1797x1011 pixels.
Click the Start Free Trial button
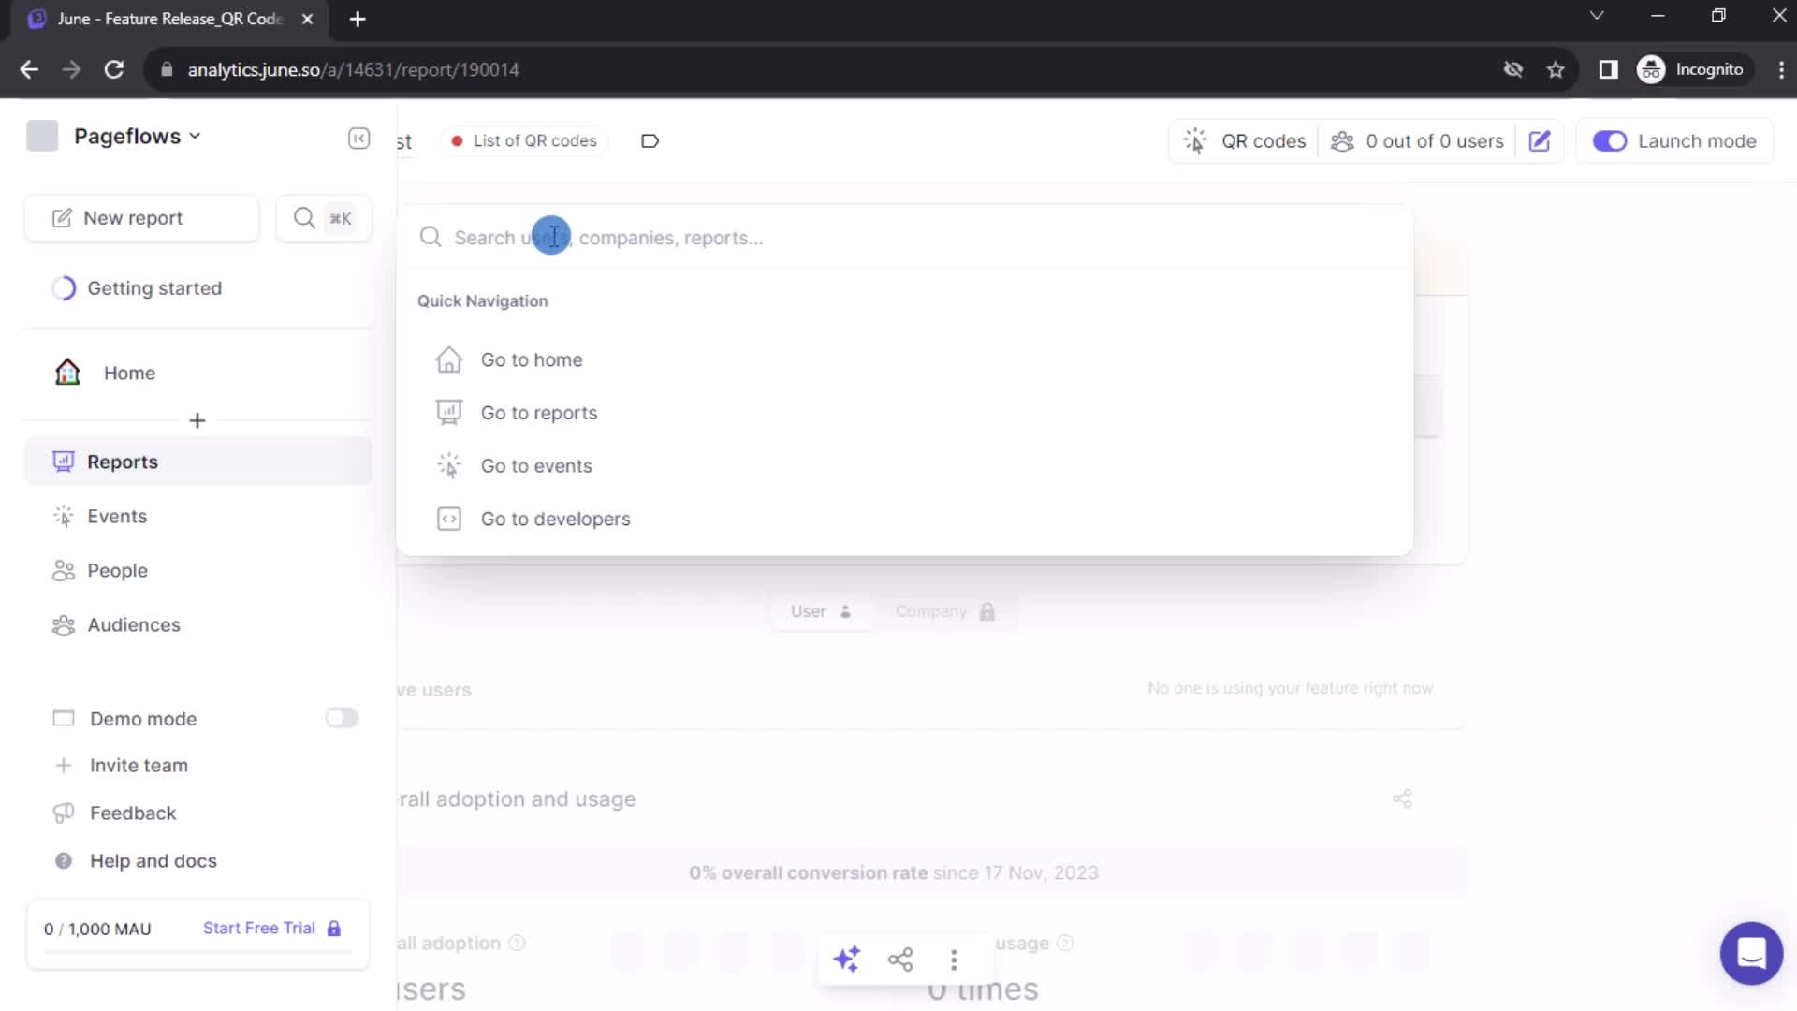point(259,929)
